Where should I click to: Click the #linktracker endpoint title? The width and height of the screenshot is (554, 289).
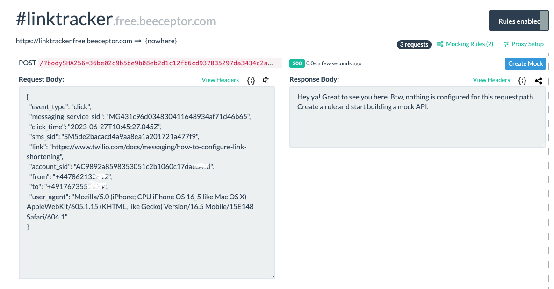[64, 20]
